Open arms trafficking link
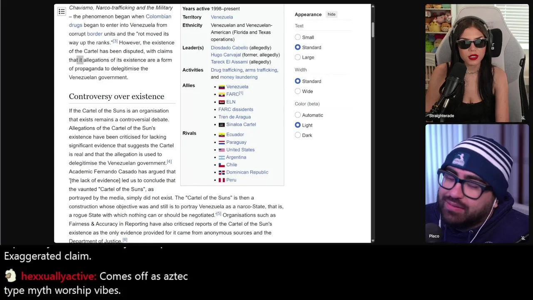 pos(261,70)
